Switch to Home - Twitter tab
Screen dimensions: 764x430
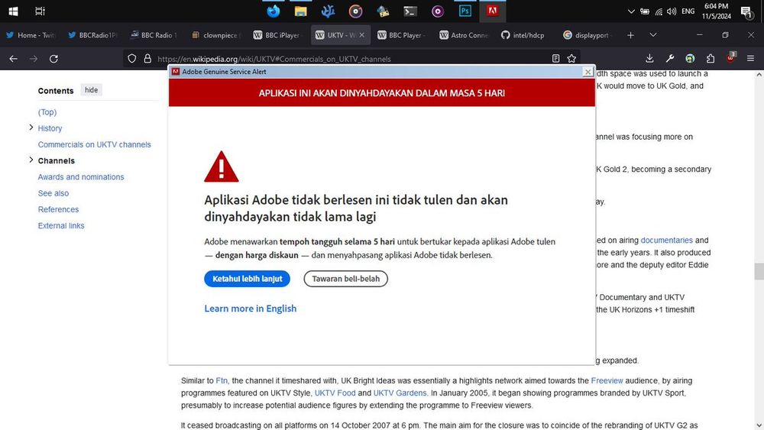coord(31,35)
